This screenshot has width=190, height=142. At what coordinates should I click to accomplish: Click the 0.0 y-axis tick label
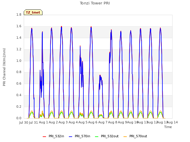pos(19,118)
